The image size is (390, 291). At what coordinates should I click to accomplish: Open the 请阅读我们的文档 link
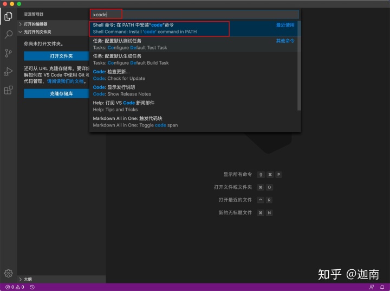pyautogui.click(x=65, y=81)
